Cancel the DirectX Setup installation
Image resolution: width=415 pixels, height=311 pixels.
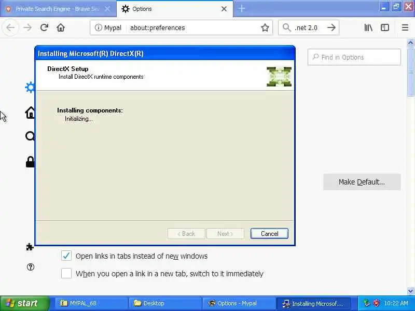click(269, 234)
